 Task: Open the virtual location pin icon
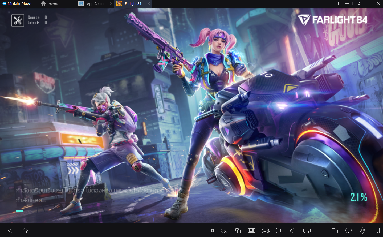coord(362,231)
